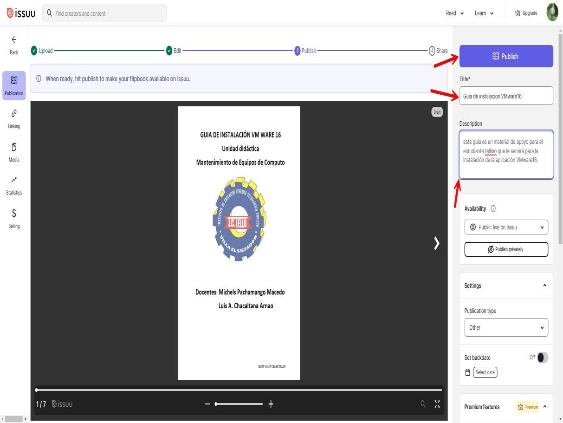Go to the Share step

(439, 51)
